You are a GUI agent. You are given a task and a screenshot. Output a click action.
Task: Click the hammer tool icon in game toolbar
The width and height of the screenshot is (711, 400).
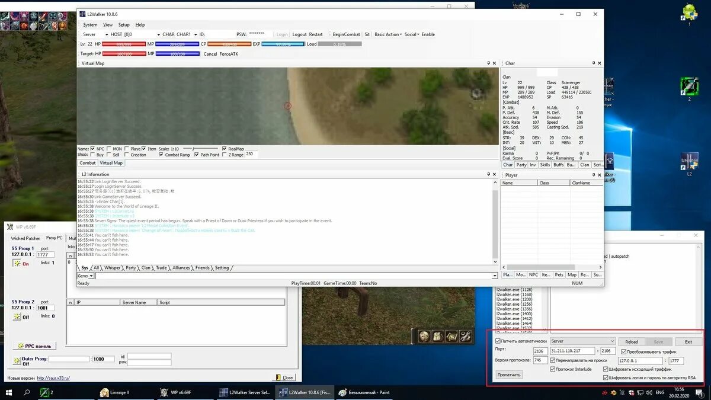(x=466, y=336)
